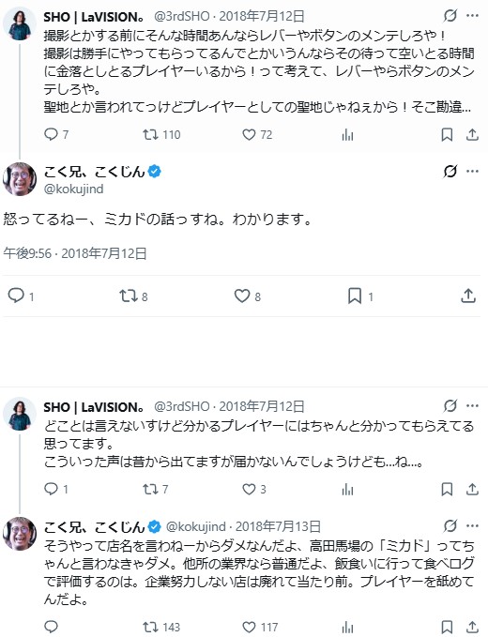The width and height of the screenshot is (488, 637).
Task: Open more menu on second SHO tweet
Action: (473, 406)
